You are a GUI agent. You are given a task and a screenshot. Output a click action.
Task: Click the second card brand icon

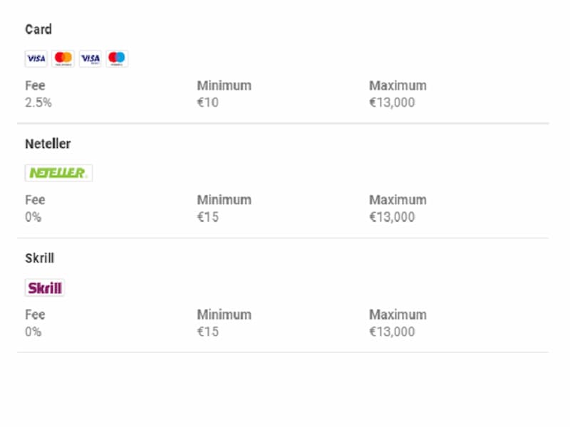63,58
